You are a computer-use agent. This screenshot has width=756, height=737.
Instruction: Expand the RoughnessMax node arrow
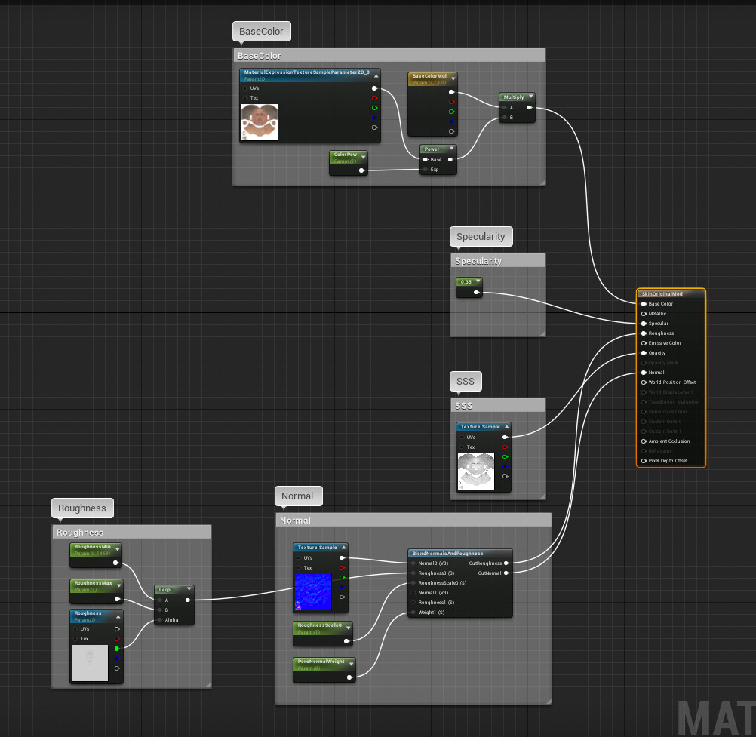118,585
